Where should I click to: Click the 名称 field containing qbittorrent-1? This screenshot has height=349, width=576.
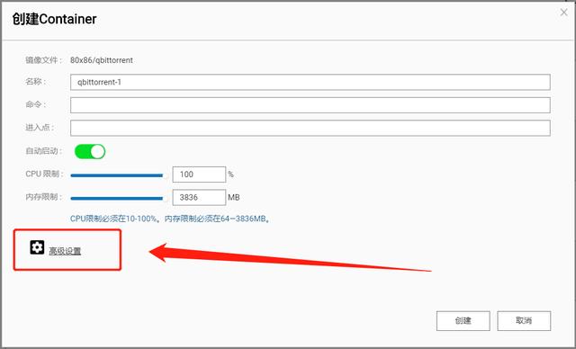coord(310,82)
